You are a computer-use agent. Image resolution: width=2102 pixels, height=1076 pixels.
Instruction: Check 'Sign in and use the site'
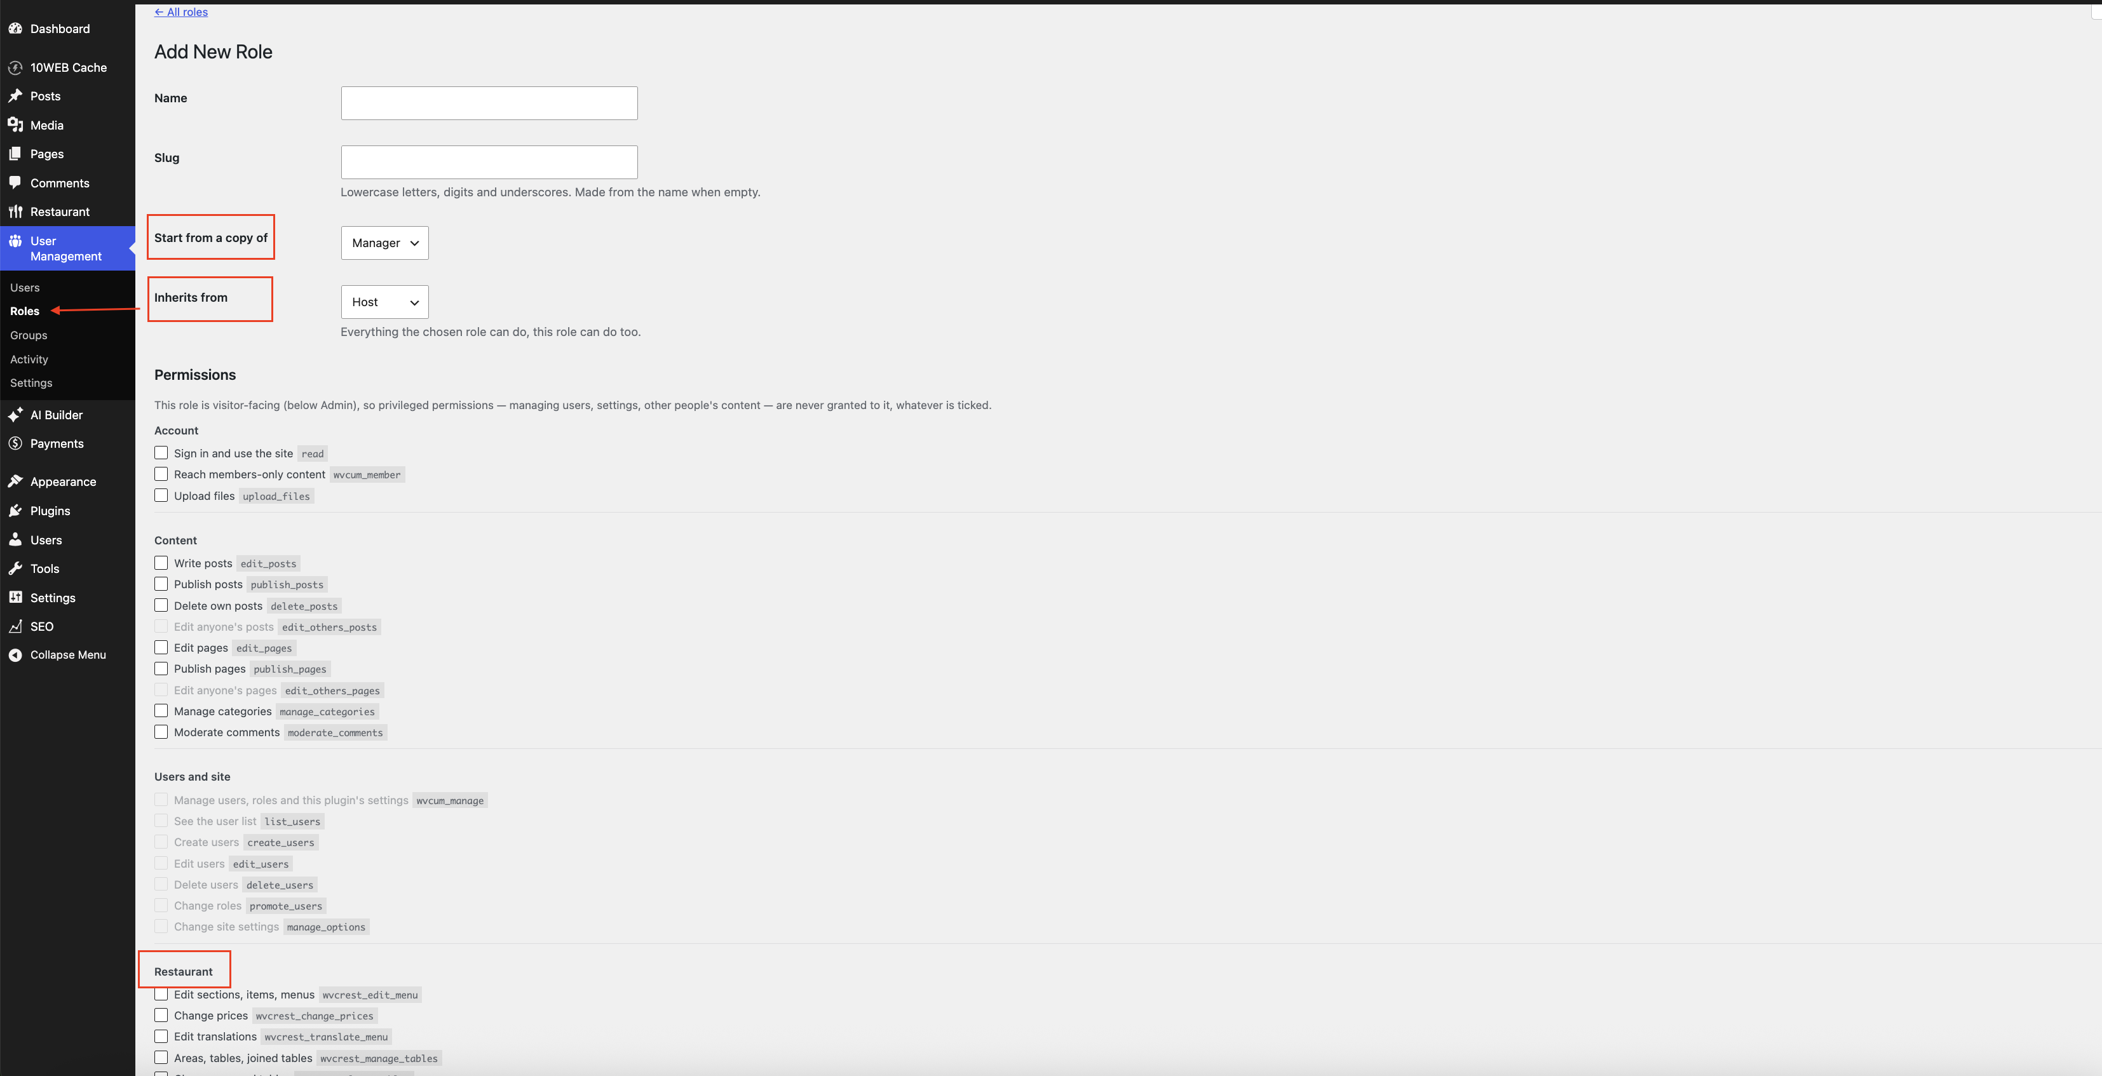161,453
